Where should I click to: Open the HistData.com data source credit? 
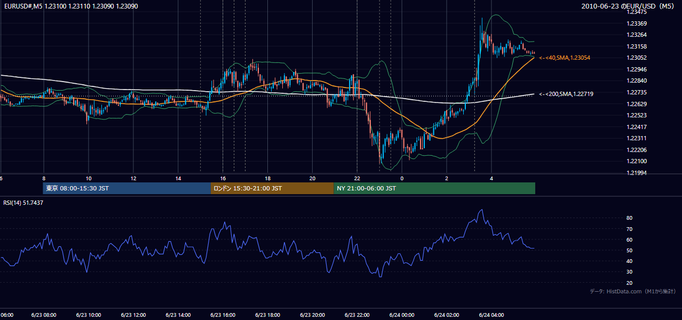point(632,291)
